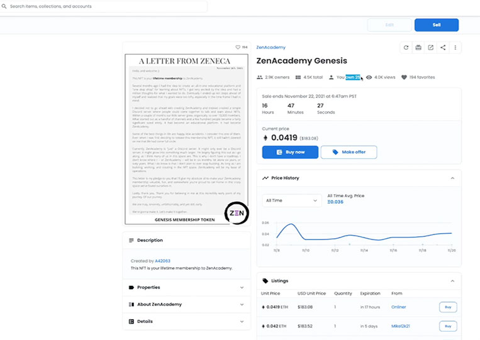This screenshot has width=480, height=340.
Task: Click the Expiration column header
Action: point(370,293)
